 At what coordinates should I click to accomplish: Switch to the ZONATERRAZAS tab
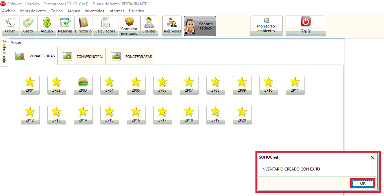point(132,57)
